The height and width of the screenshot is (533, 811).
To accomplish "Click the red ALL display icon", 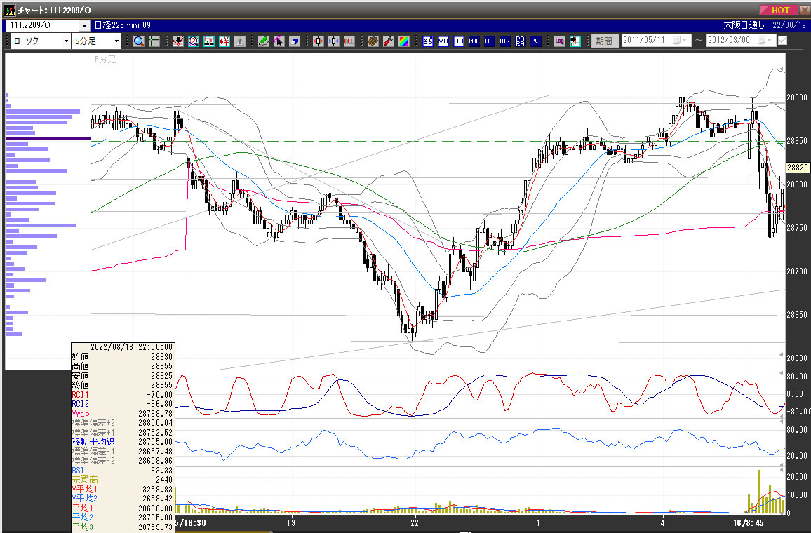I will pyautogui.click(x=349, y=41).
